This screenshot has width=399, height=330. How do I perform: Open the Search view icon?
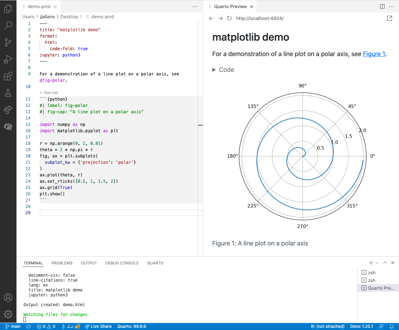(8, 26)
